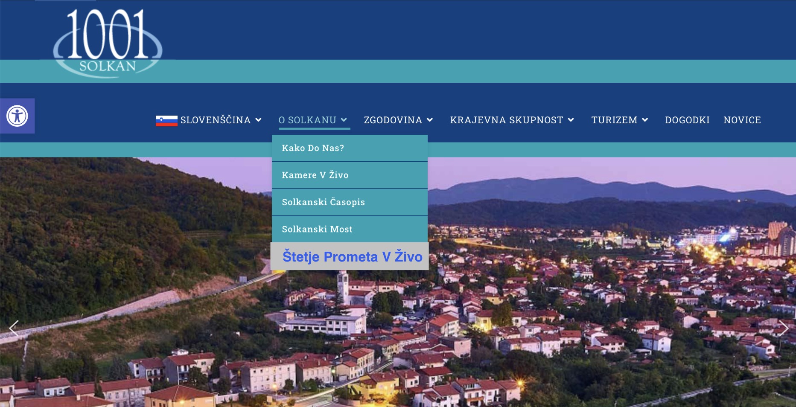Select Solkanski Most submenu entry

(x=350, y=229)
